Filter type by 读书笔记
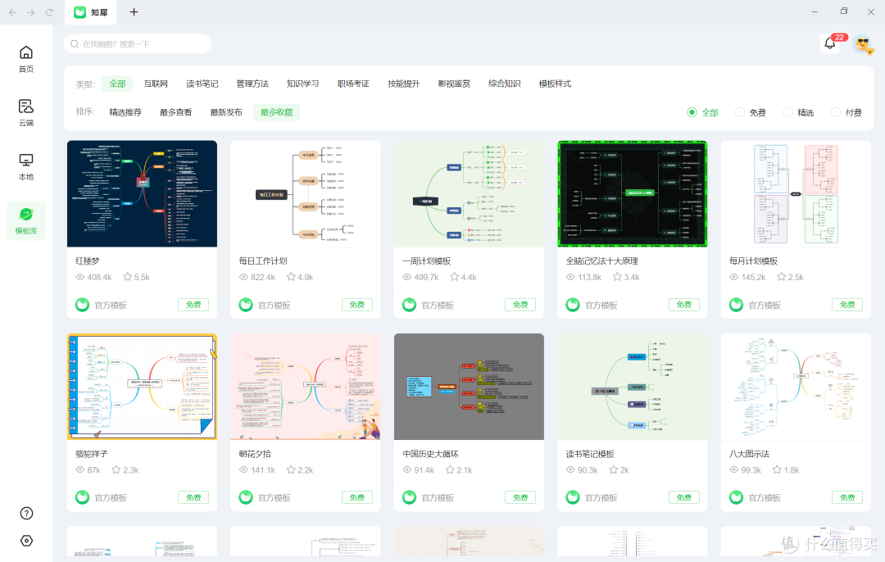The height and width of the screenshot is (562, 885). (x=202, y=84)
